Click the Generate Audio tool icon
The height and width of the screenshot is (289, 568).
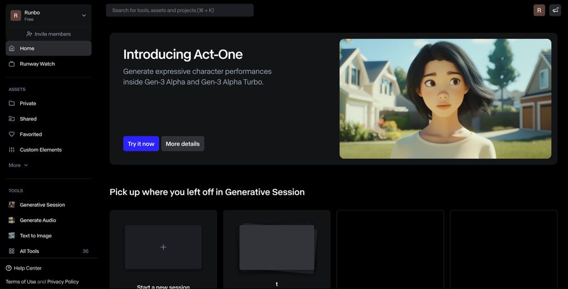tap(12, 220)
